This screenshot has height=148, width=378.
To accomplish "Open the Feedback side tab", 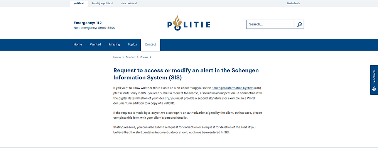I will coord(374,80).
